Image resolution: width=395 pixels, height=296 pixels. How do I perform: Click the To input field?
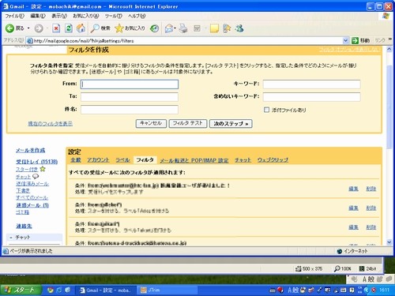click(130, 97)
